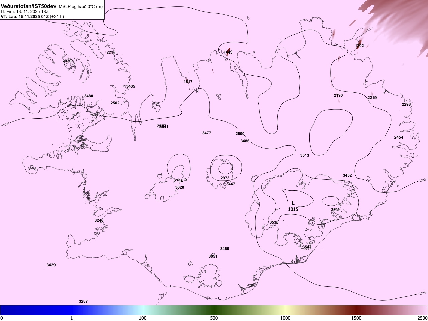Select the colour scale label 500
428x321 pixels.
pyautogui.click(x=214, y=318)
